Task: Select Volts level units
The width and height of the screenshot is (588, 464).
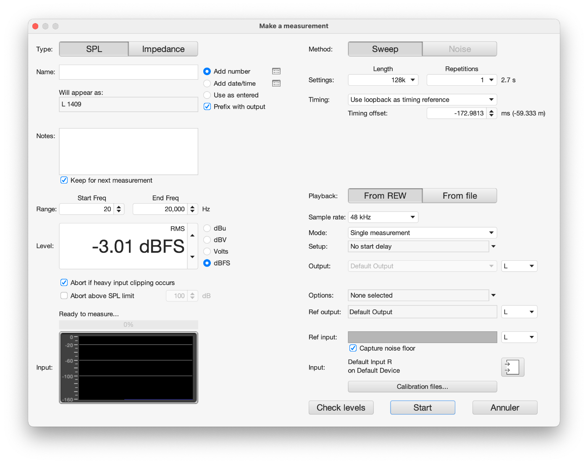Action: 207,252
